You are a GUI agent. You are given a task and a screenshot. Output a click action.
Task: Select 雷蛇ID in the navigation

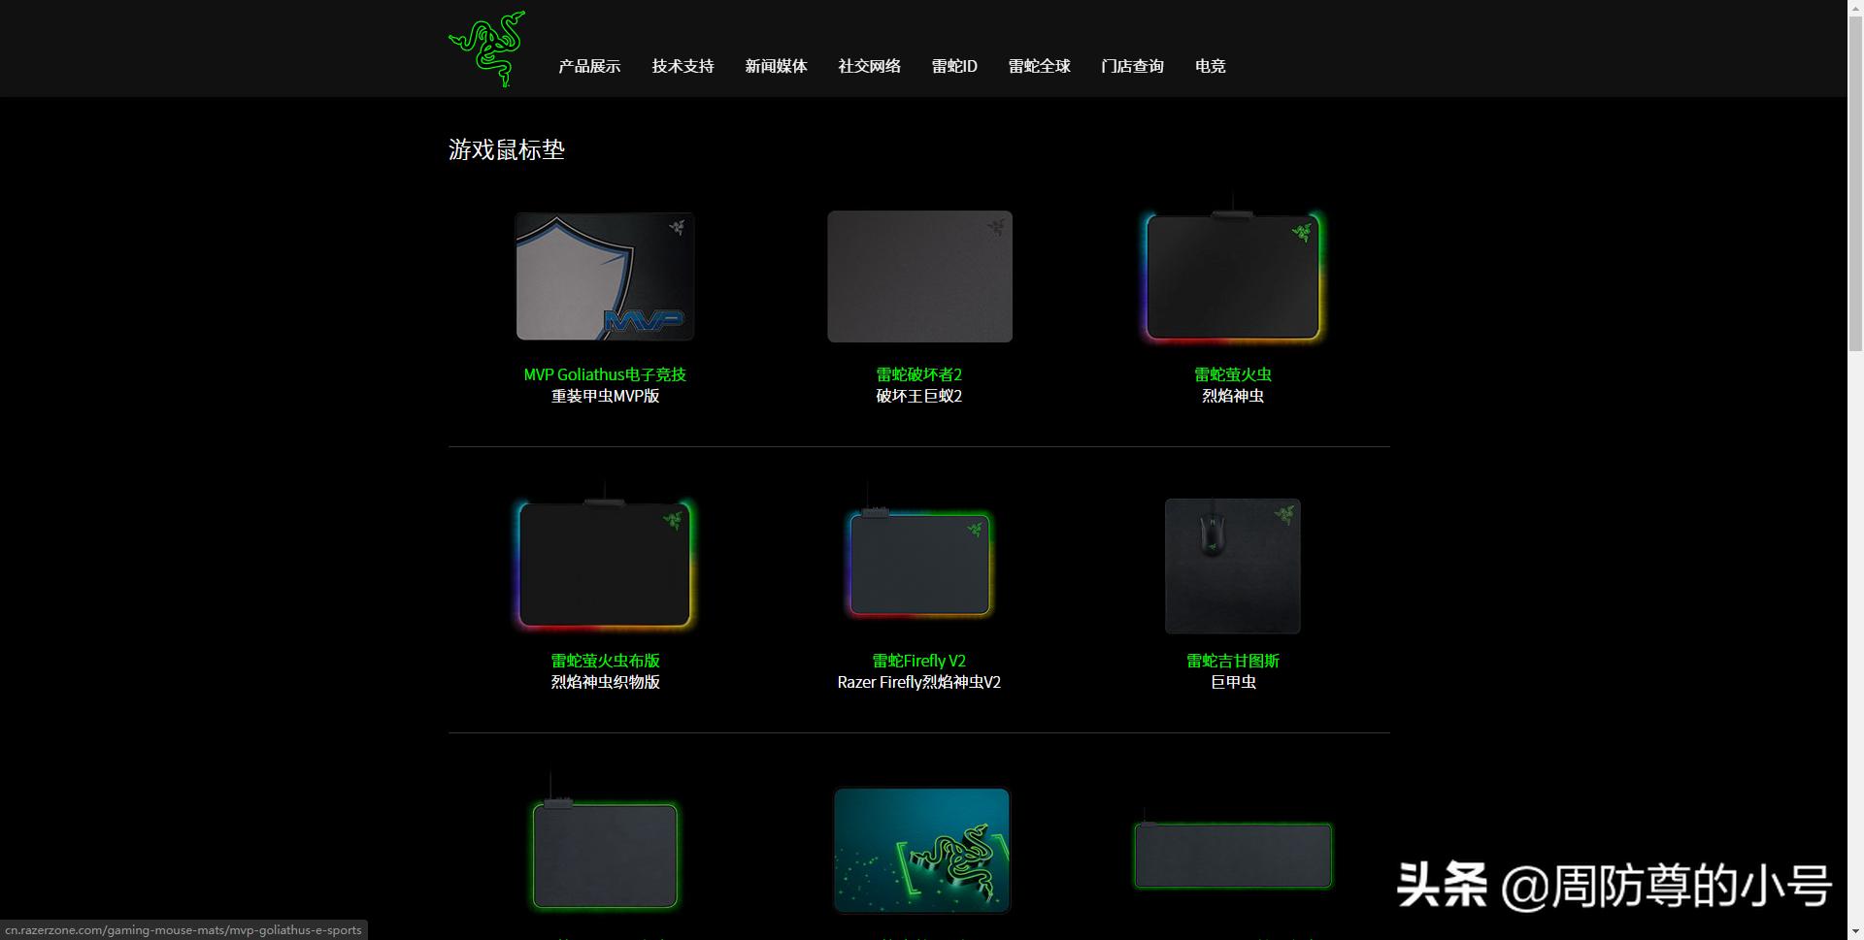952,66
